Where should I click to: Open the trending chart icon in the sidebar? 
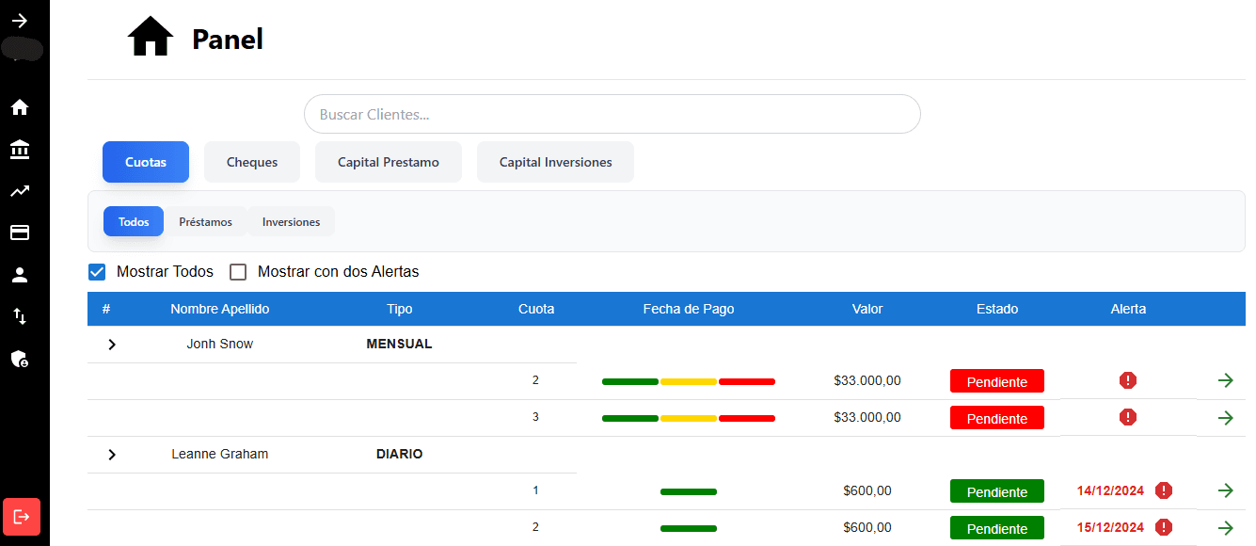20,191
